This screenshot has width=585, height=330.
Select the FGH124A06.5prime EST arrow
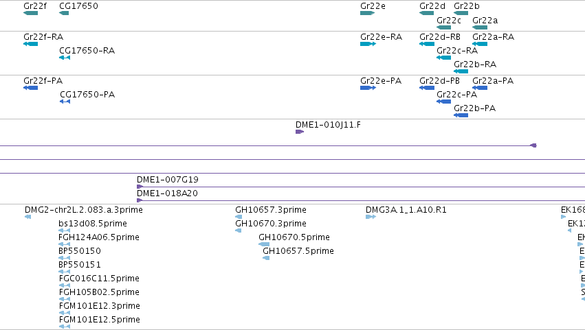[64, 244]
